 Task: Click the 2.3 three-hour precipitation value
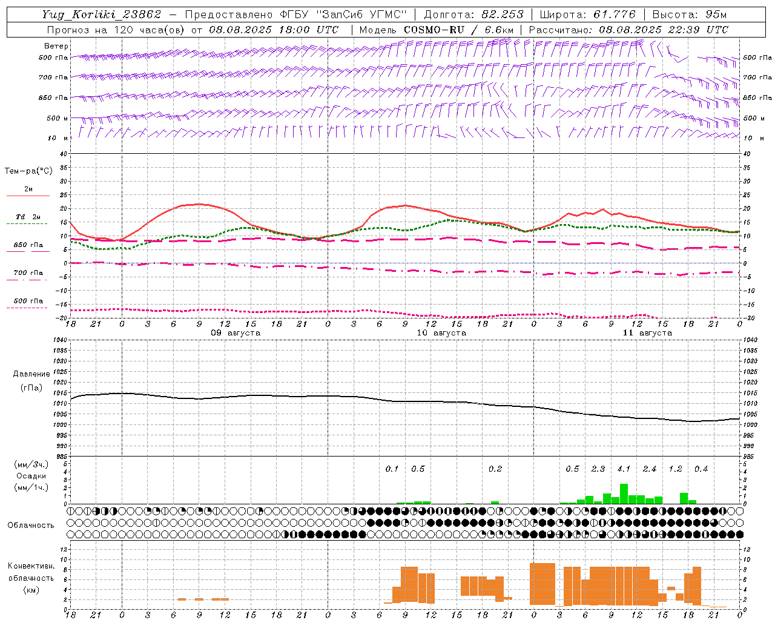(598, 469)
